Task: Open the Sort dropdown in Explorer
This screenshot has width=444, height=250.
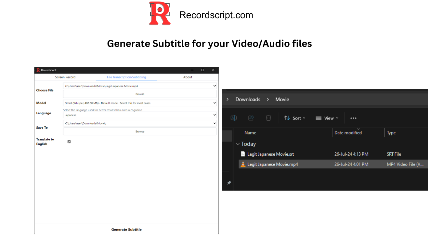Action: 295,118
